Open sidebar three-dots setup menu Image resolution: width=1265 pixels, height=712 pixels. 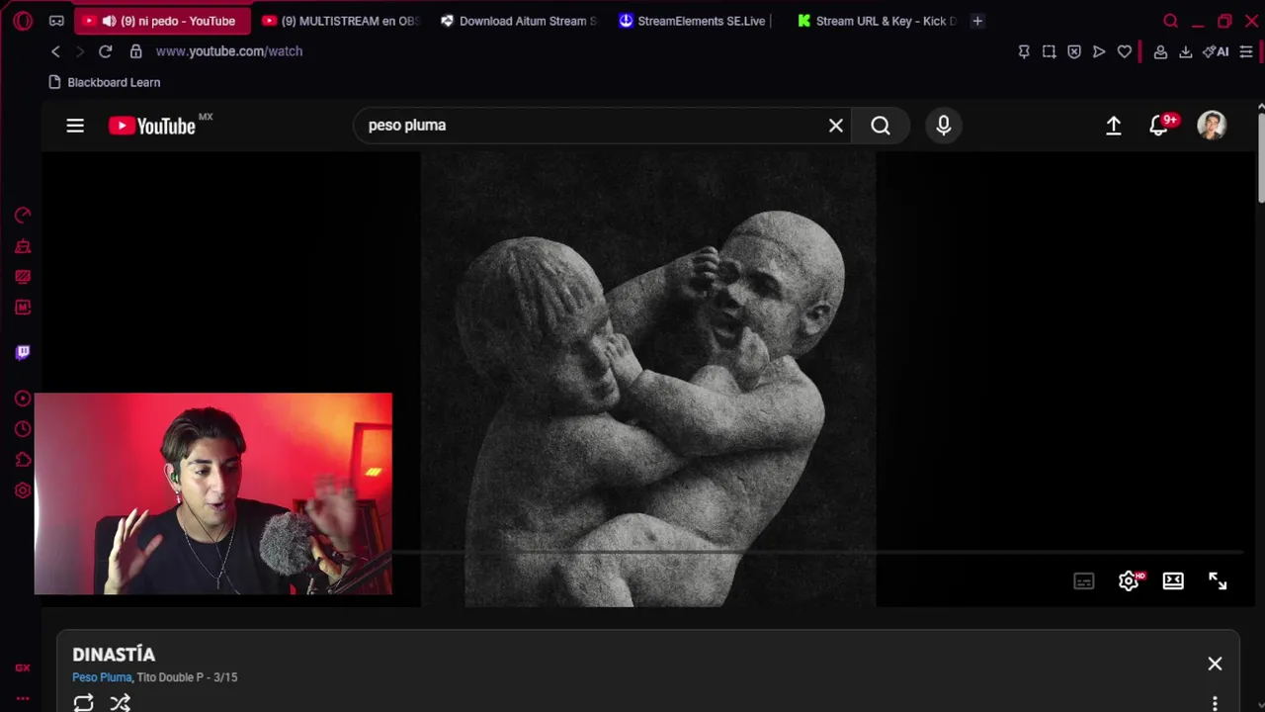click(x=23, y=698)
